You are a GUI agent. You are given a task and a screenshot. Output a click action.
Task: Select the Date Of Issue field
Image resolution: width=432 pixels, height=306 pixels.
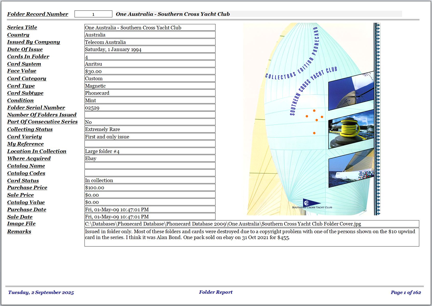(x=150, y=49)
